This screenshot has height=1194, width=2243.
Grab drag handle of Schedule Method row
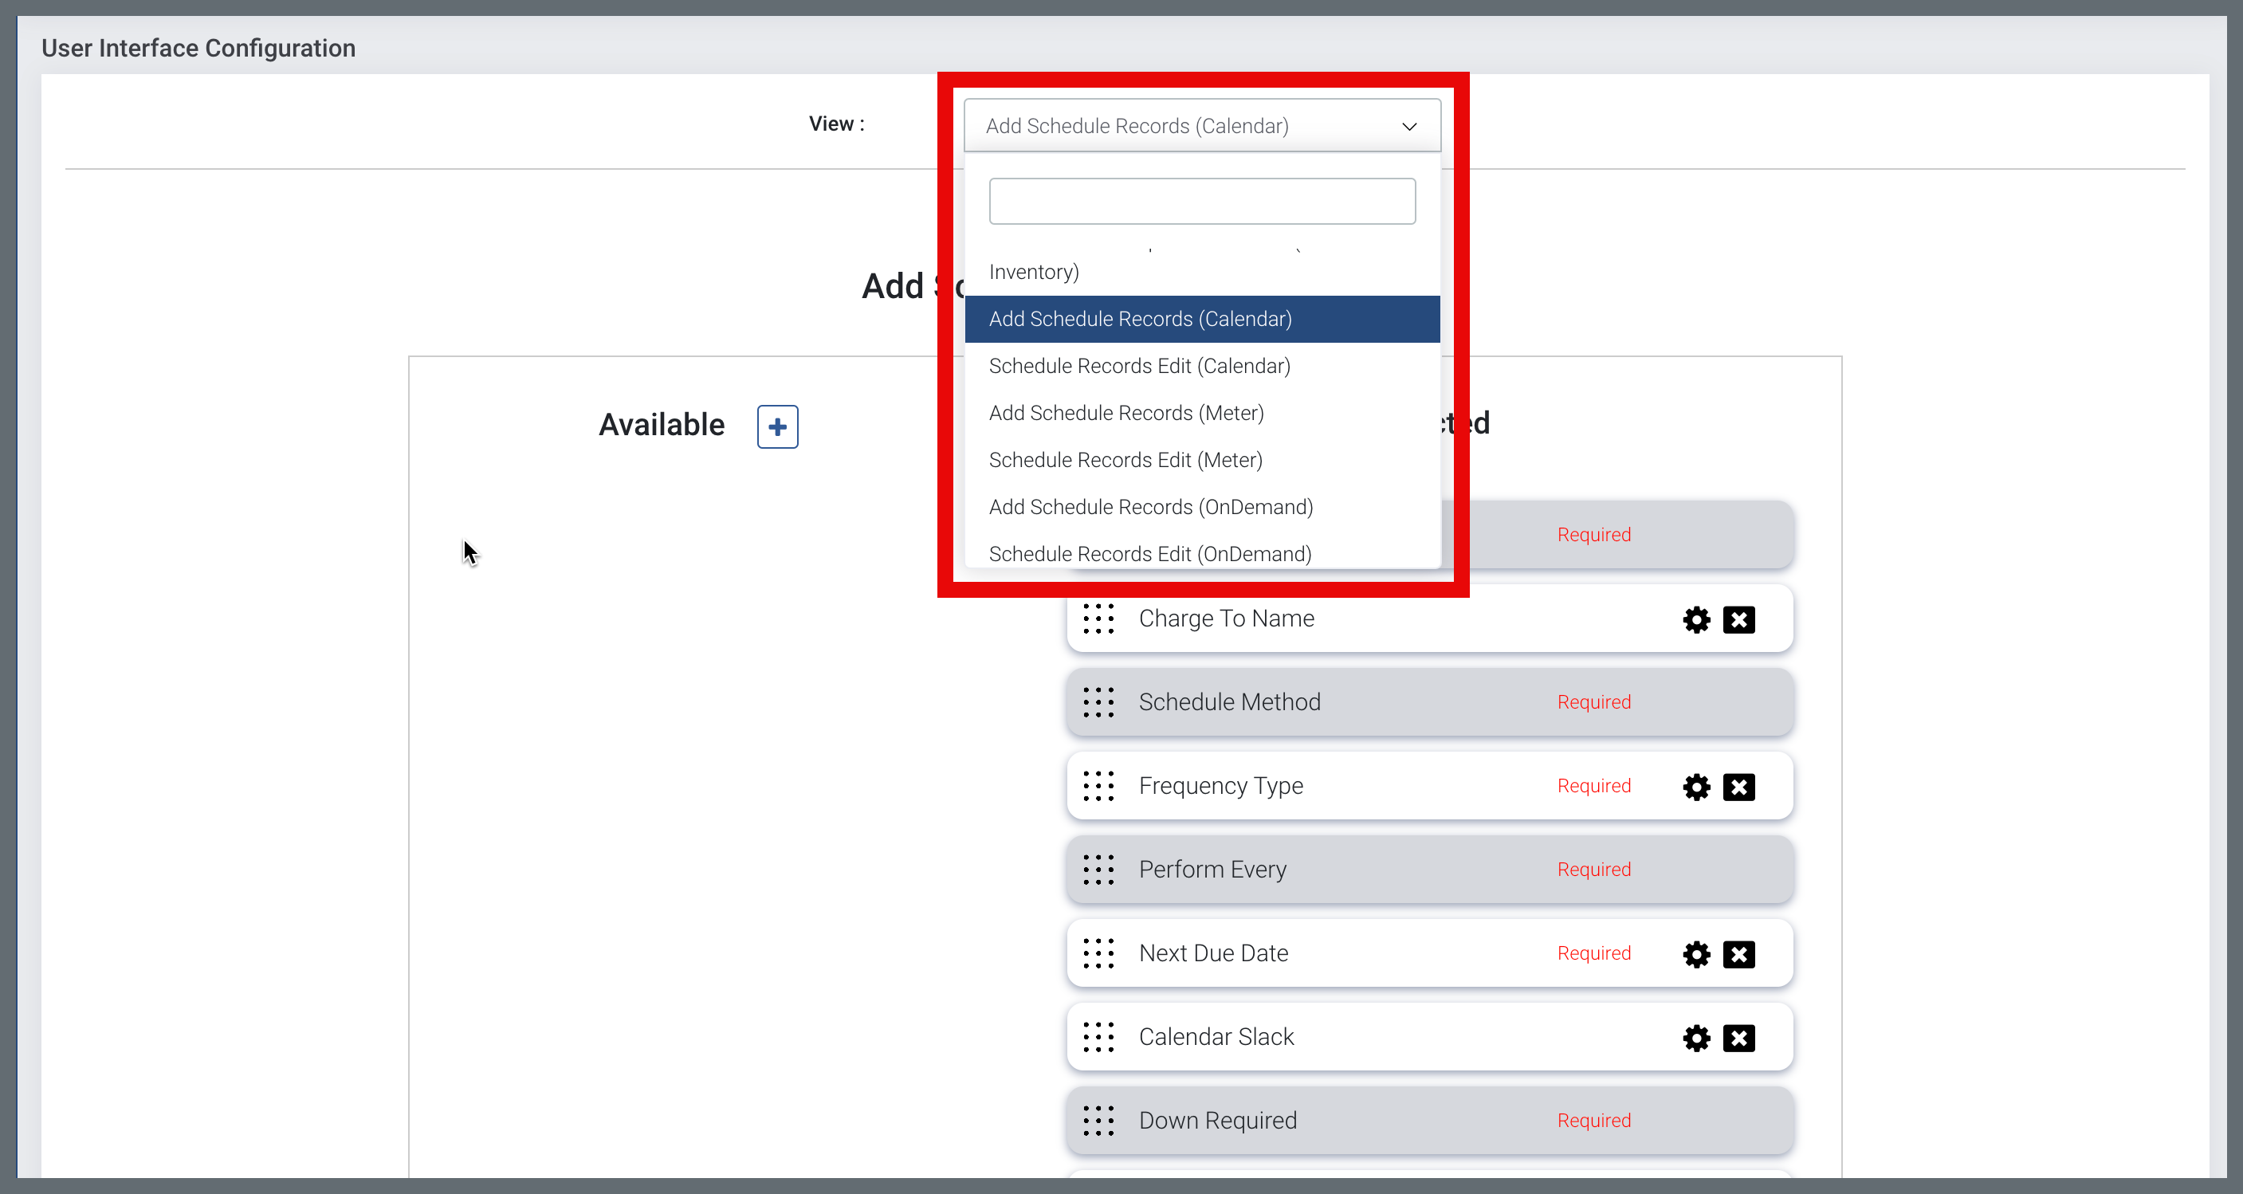coord(1098,702)
